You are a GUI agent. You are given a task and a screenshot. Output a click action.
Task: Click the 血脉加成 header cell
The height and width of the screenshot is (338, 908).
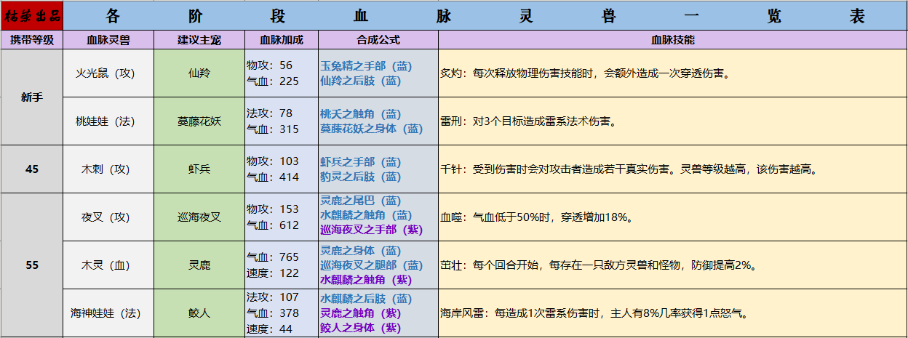[281, 40]
